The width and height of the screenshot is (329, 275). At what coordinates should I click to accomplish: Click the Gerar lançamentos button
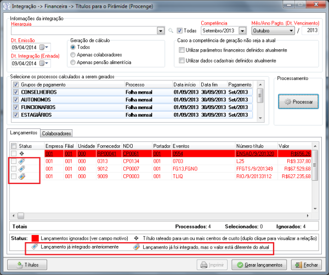pos(260,264)
